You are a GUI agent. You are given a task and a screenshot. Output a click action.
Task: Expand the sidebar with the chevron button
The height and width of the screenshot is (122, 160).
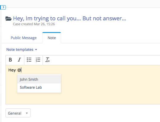(x=3, y=7)
